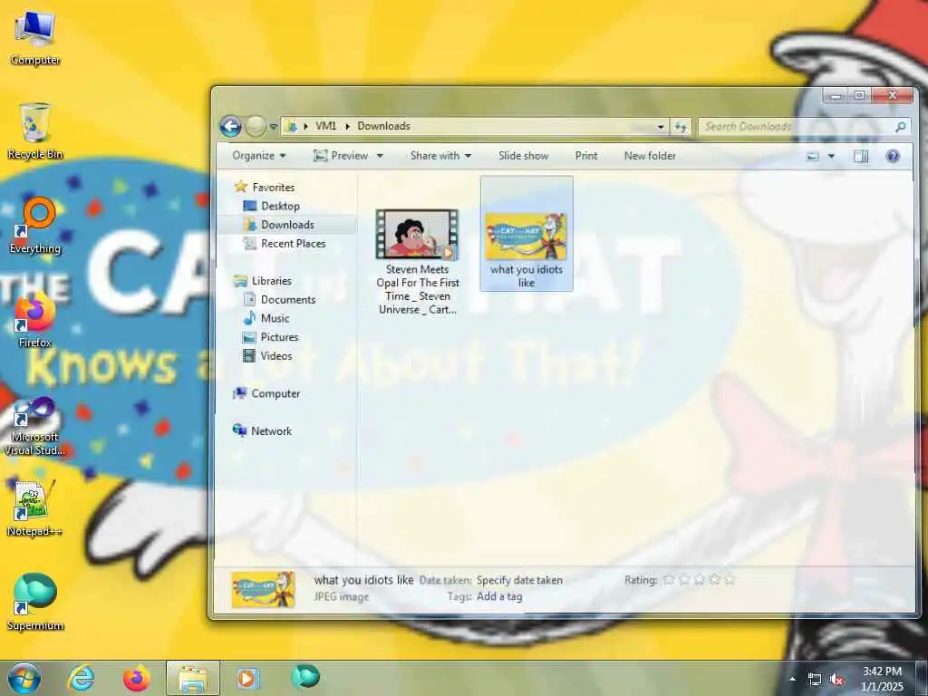Create a New folder
This screenshot has height=696, width=928.
tap(650, 156)
